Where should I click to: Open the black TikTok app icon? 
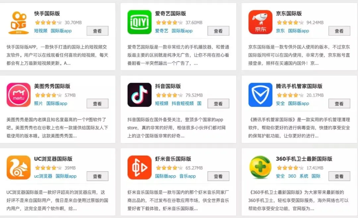[x=140, y=95]
